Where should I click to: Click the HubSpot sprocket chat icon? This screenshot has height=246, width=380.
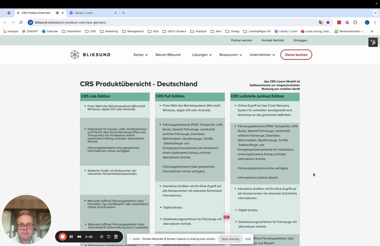(373, 42)
